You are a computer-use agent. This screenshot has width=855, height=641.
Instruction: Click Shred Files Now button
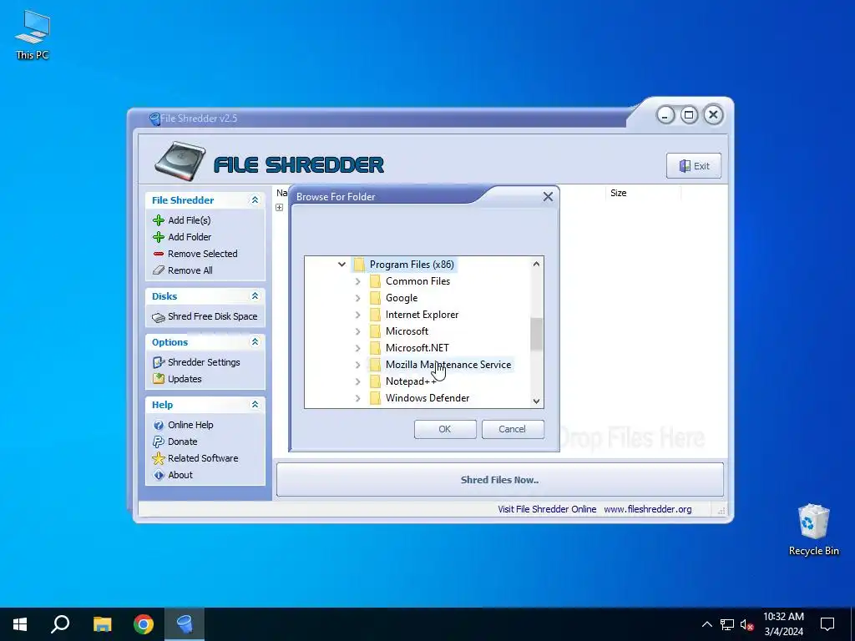pos(499,480)
